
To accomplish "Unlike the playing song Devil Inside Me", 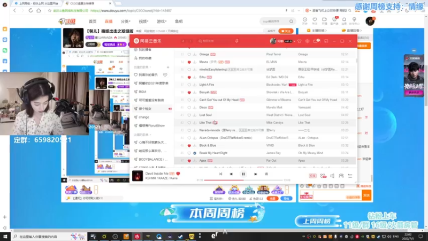I will pyautogui.click(x=178, y=174).
